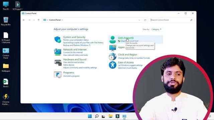Screen dimensions: 214x120
Task: Click Uninstall a program
Action: pyautogui.click(x=71, y=76)
